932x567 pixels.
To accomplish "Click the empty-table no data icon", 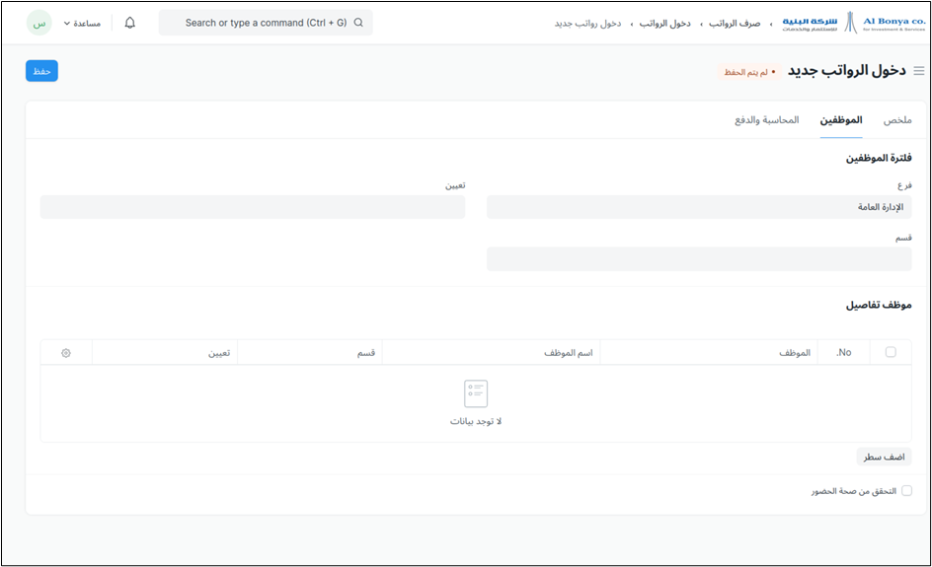I will pos(476,393).
